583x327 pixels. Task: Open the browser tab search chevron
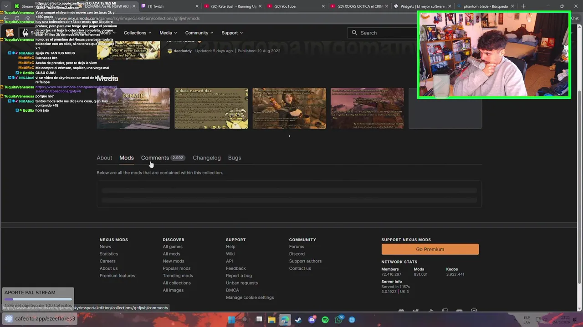pyautogui.click(x=6, y=6)
